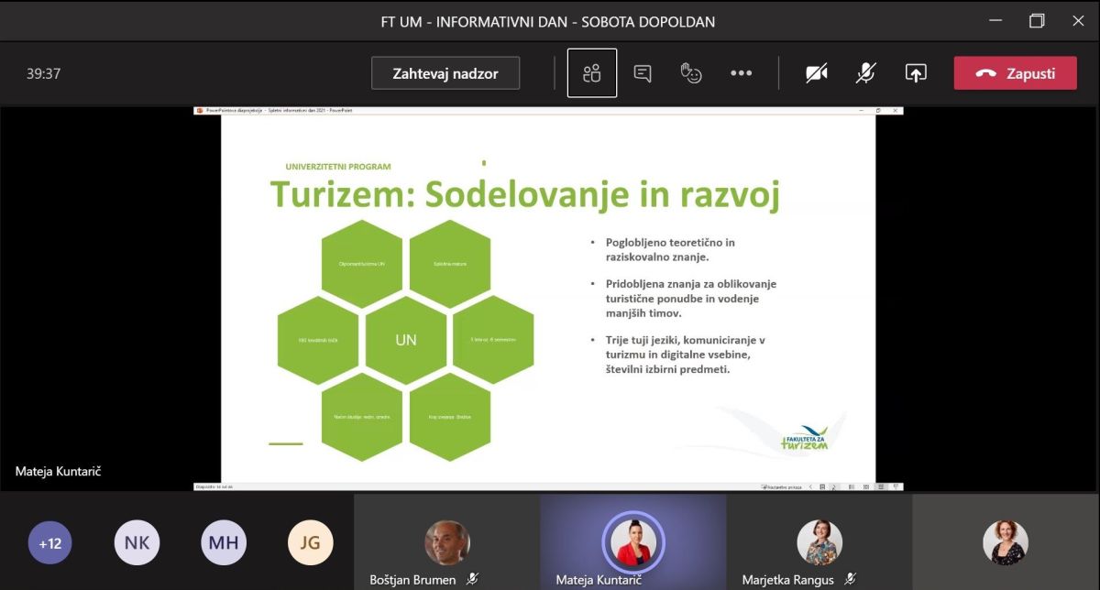1100x590 pixels.
Task: Click the Zapusti leave button
Action: tap(1015, 73)
